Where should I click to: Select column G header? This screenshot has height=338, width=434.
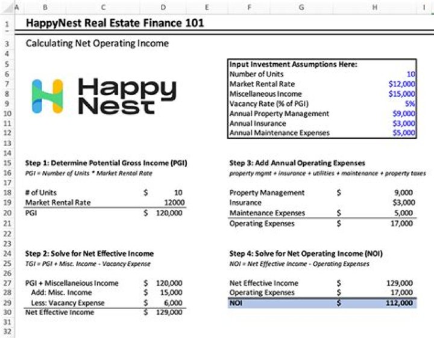click(302, 7)
